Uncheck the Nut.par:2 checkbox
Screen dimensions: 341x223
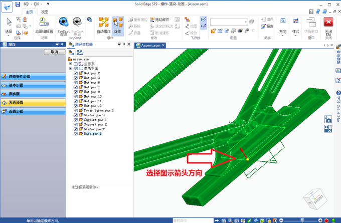pos(76,73)
